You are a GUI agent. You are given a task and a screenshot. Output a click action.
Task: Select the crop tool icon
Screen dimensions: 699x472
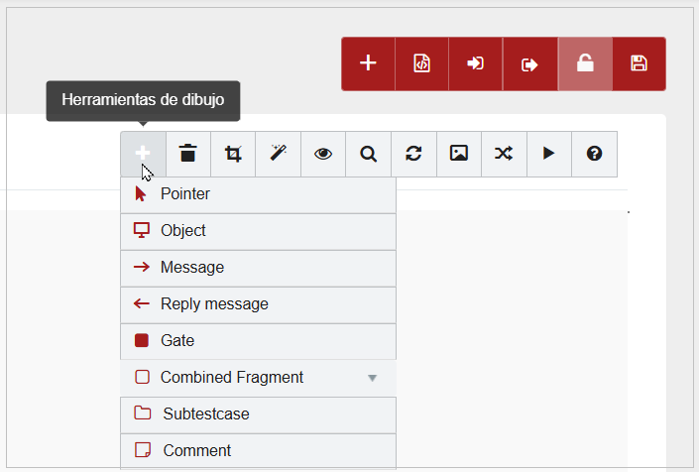[233, 154]
